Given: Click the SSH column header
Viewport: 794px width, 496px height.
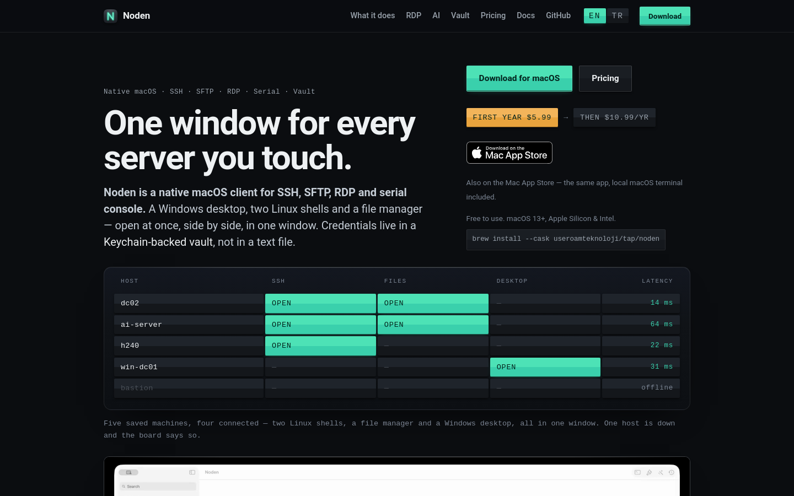Looking at the screenshot, I should [x=278, y=281].
